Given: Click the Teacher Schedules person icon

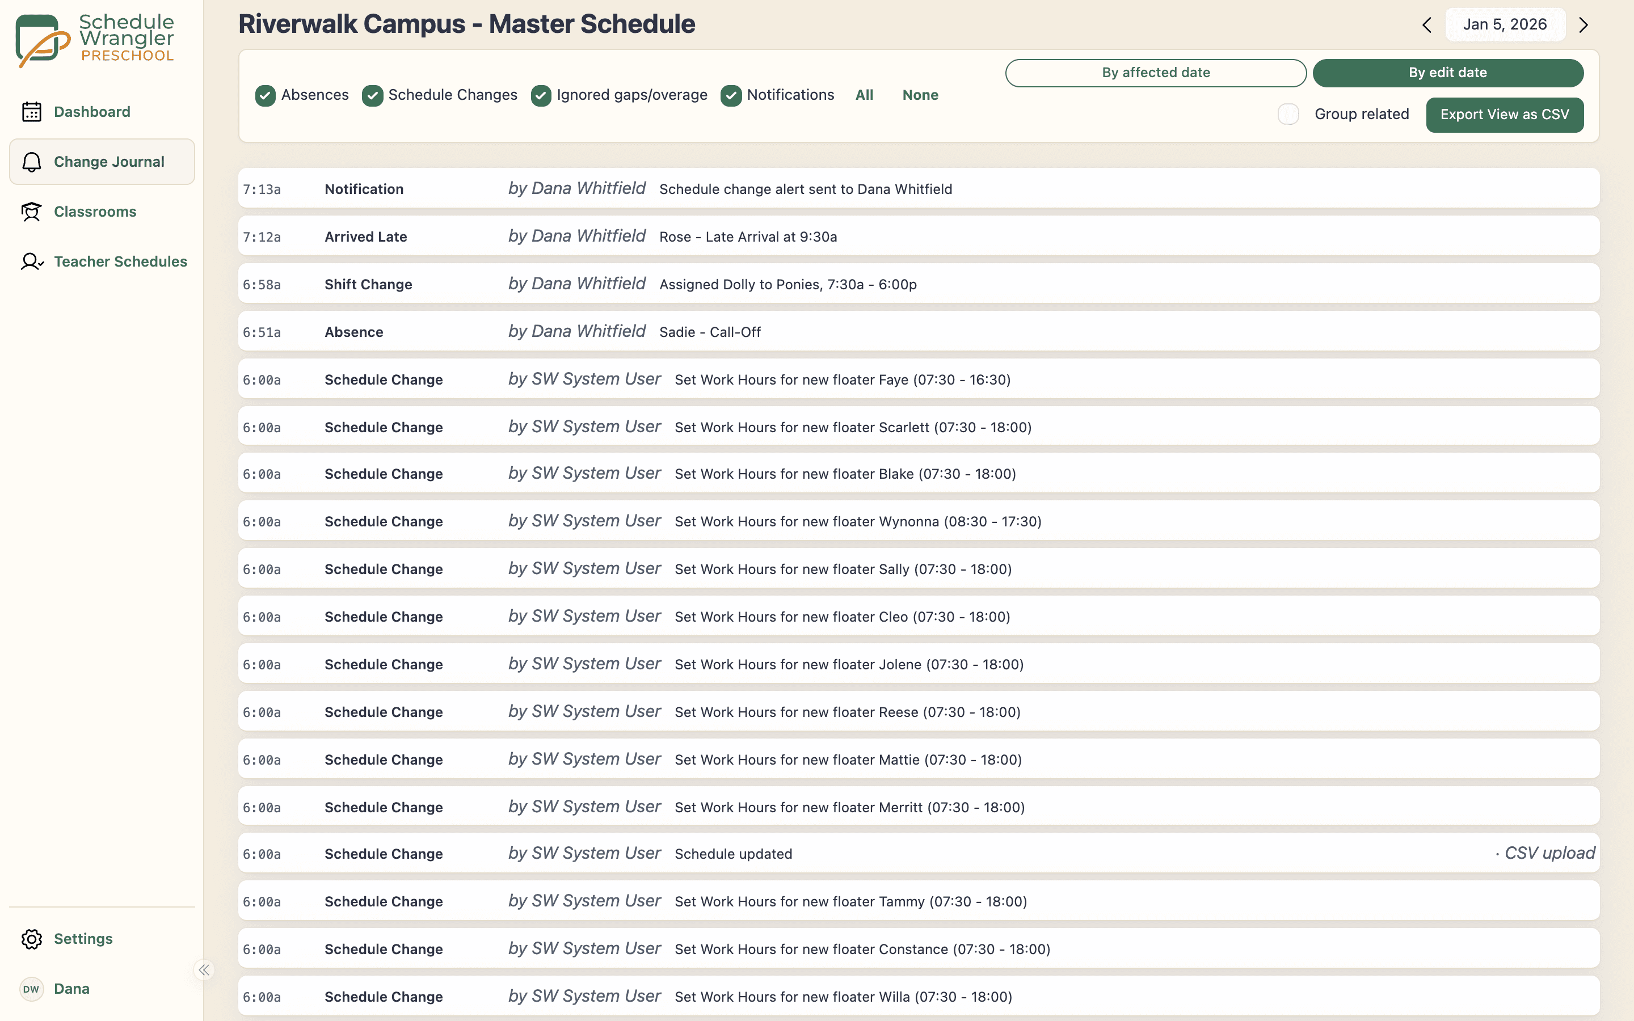Looking at the screenshot, I should 32,261.
